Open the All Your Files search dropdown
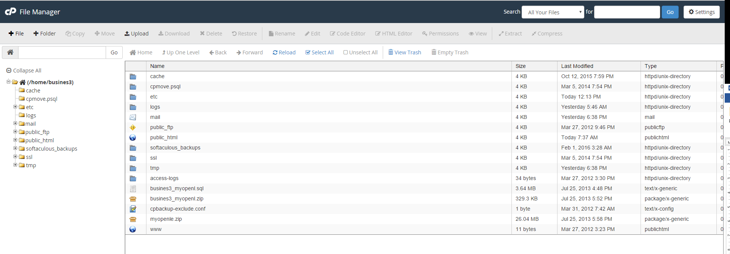 click(553, 12)
